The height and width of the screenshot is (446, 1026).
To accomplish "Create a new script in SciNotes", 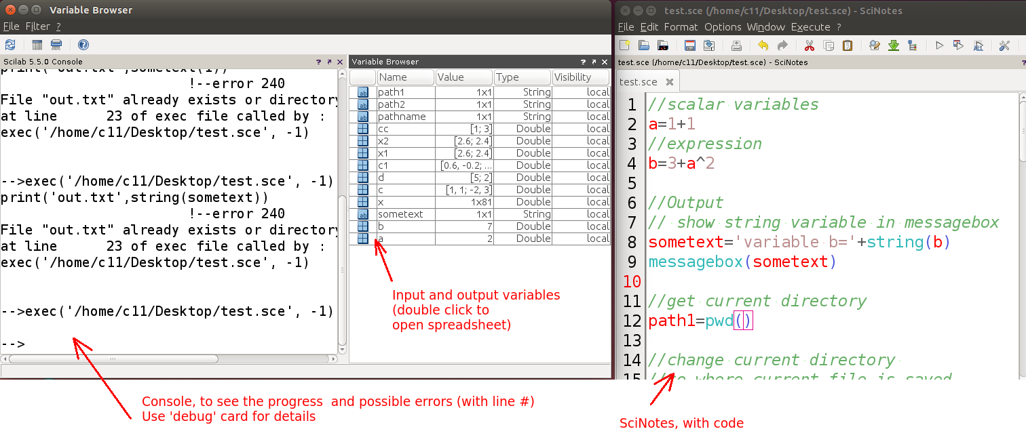I will tap(624, 45).
